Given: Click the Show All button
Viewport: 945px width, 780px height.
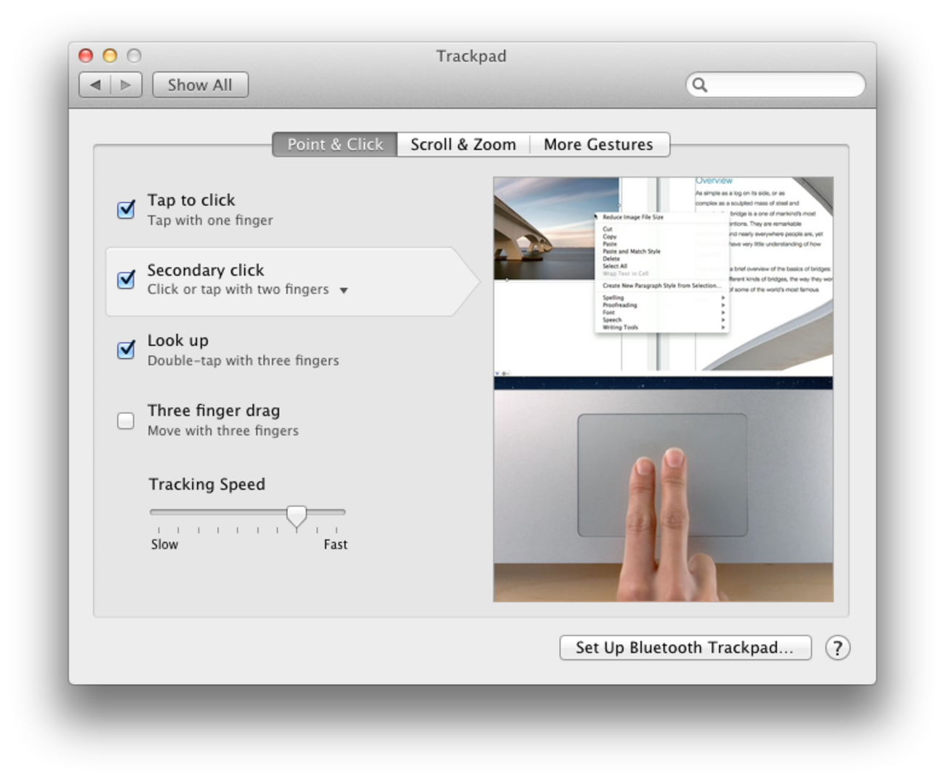Looking at the screenshot, I should 200,85.
